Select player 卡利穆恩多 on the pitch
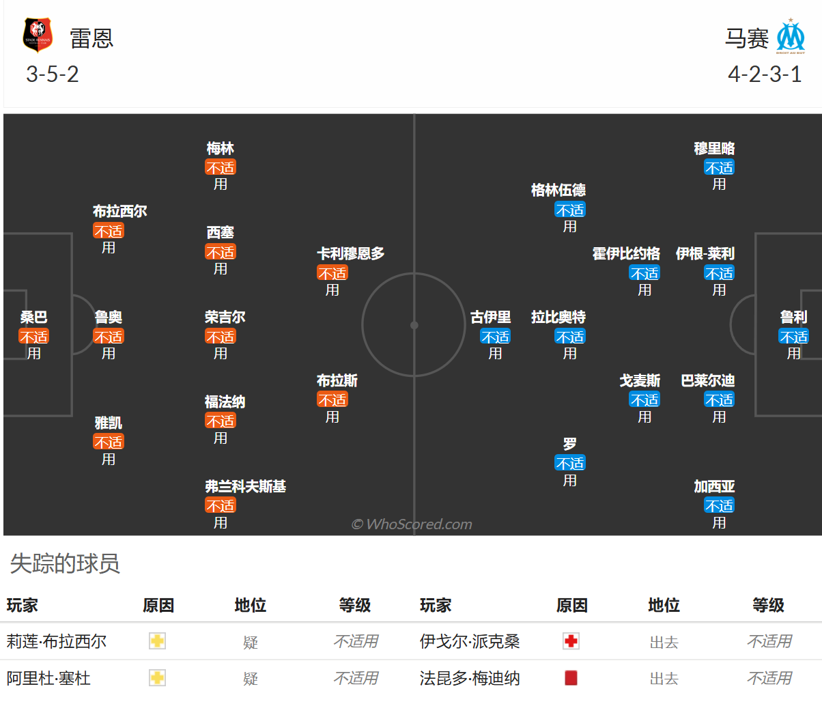The image size is (822, 717). (x=350, y=254)
